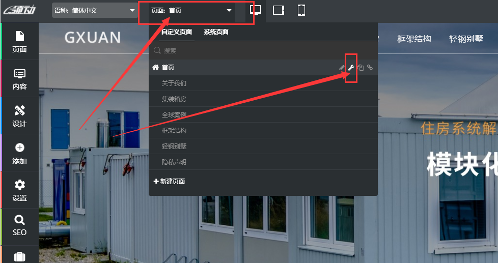The height and width of the screenshot is (263, 498).
Task: Switch to desktop preview mode
Action: (256, 10)
